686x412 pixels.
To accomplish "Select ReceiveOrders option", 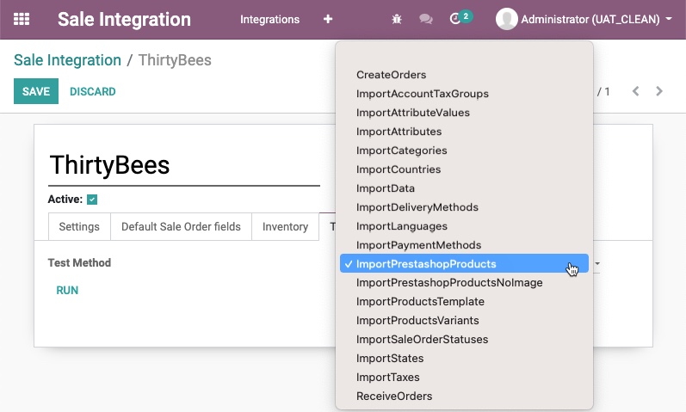I will pos(464,396).
